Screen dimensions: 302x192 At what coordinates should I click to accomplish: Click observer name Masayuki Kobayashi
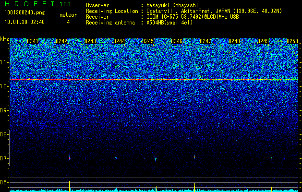(172, 5)
